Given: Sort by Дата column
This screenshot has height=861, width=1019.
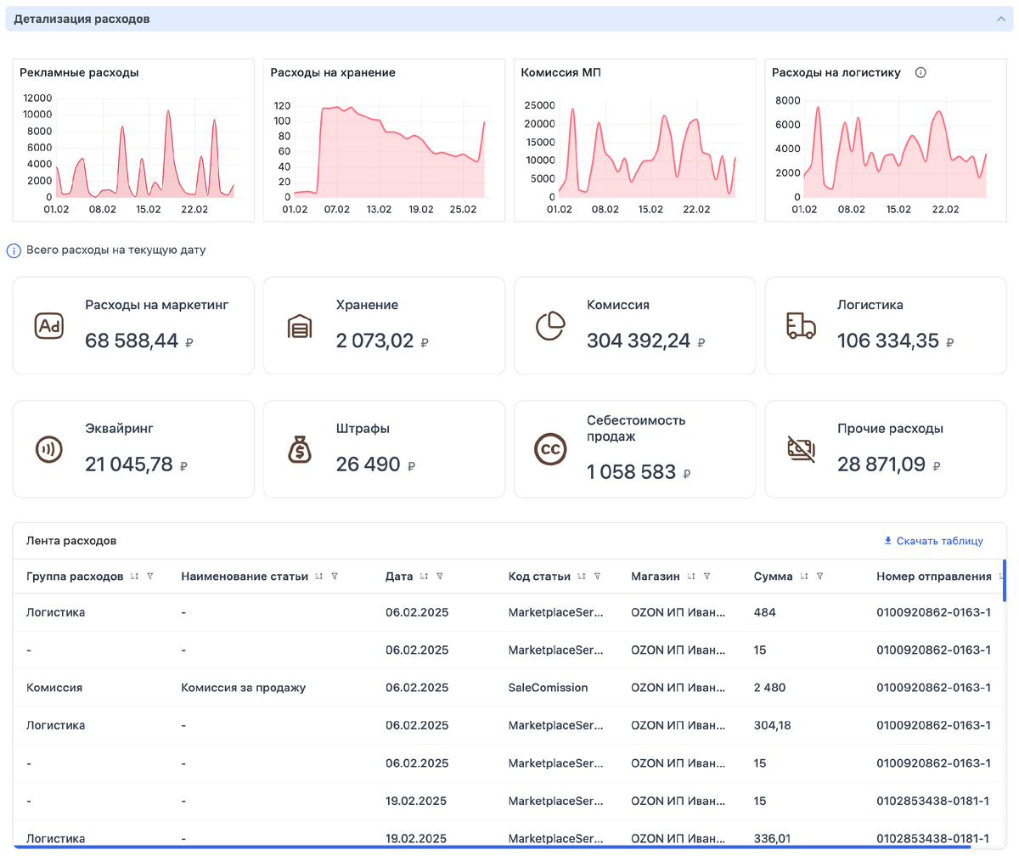Looking at the screenshot, I should click(x=424, y=577).
